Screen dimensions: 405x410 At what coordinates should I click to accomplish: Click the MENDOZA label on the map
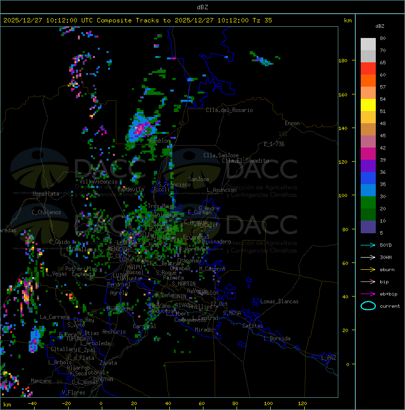pyautogui.click(x=118, y=248)
